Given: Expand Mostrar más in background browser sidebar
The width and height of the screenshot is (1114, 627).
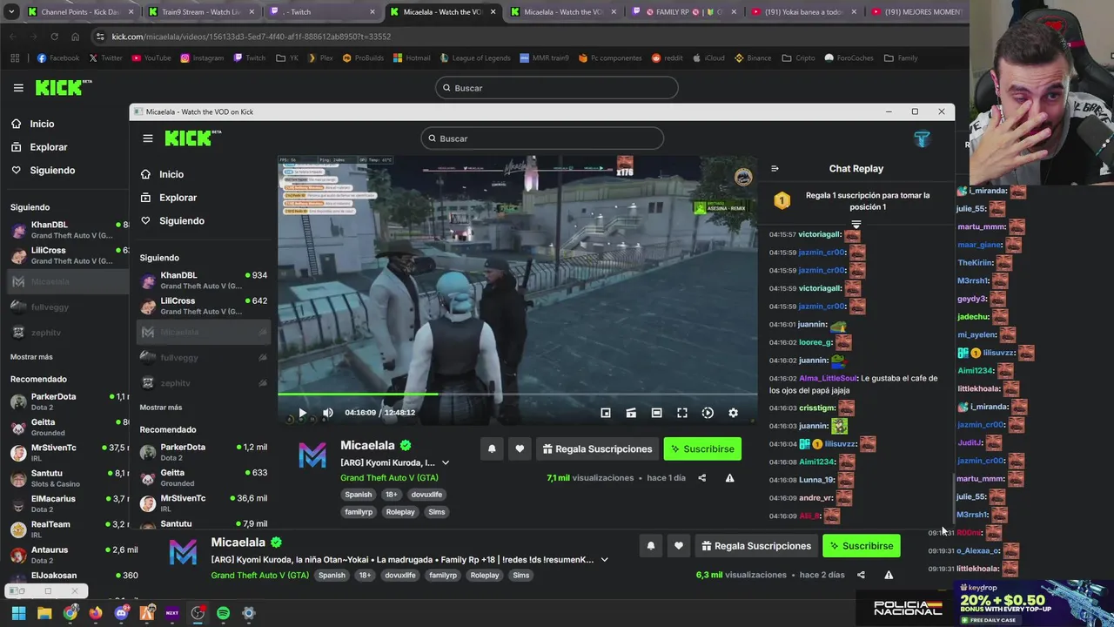Looking at the screenshot, I should [31, 357].
